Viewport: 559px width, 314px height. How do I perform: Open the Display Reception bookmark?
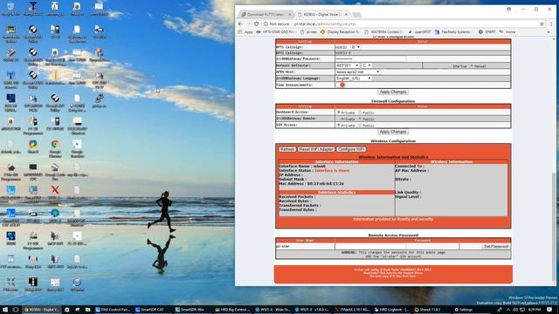click(341, 32)
